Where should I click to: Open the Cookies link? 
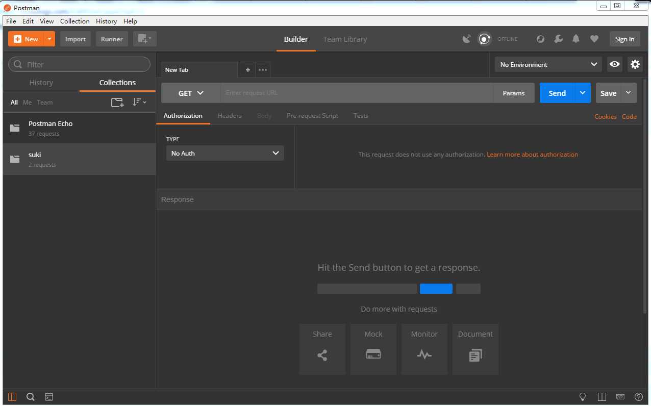[x=606, y=117]
